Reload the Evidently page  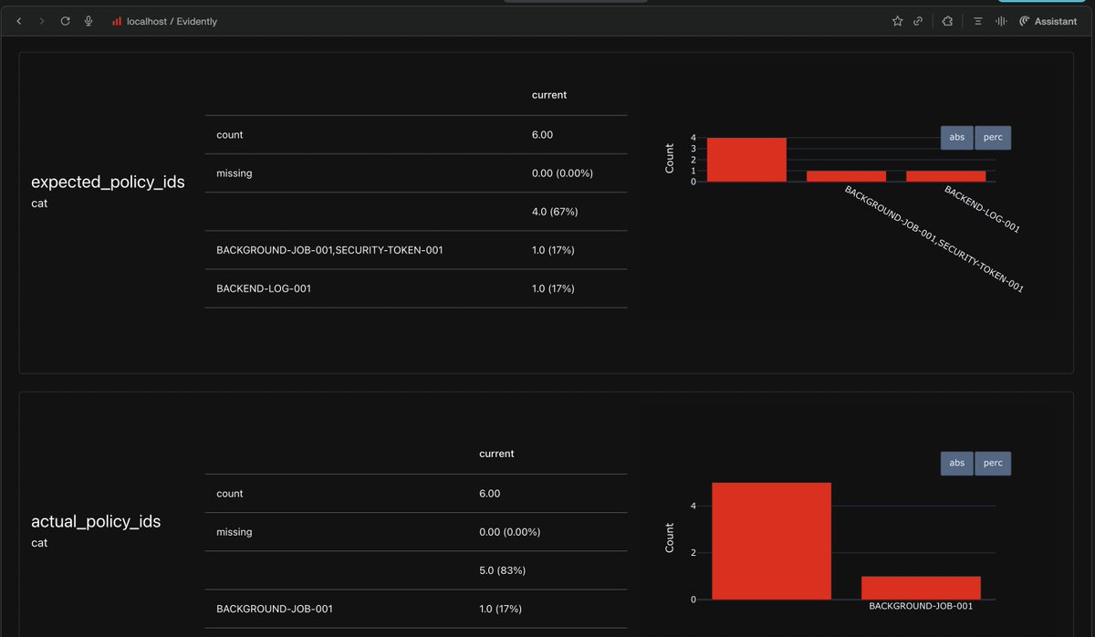coord(65,21)
